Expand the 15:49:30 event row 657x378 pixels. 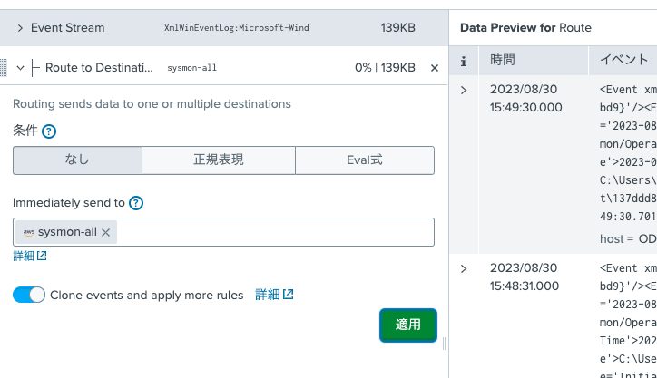(464, 90)
